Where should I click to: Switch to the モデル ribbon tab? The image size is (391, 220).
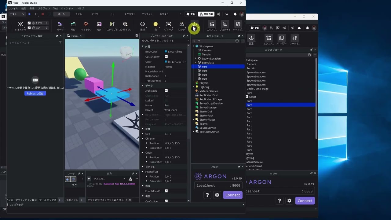[x=79, y=14]
